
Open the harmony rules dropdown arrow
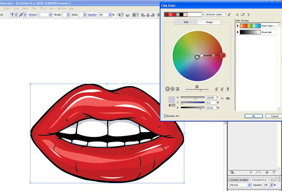203,15
